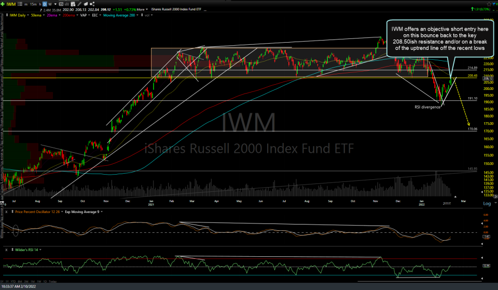
Task: Open the chart template layout icon
Action: [x=73, y=4]
